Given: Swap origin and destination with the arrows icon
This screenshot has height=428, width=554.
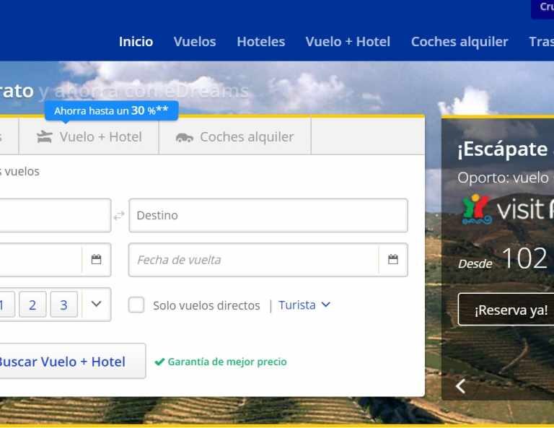Looking at the screenshot, I should (119, 215).
